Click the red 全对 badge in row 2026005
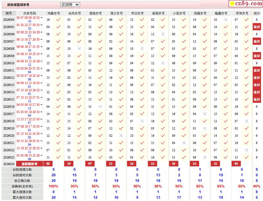 (x=257, y=27)
